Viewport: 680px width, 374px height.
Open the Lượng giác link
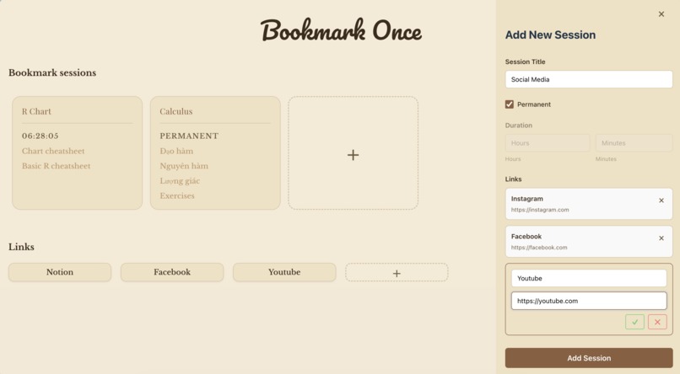click(x=180, y=181)
